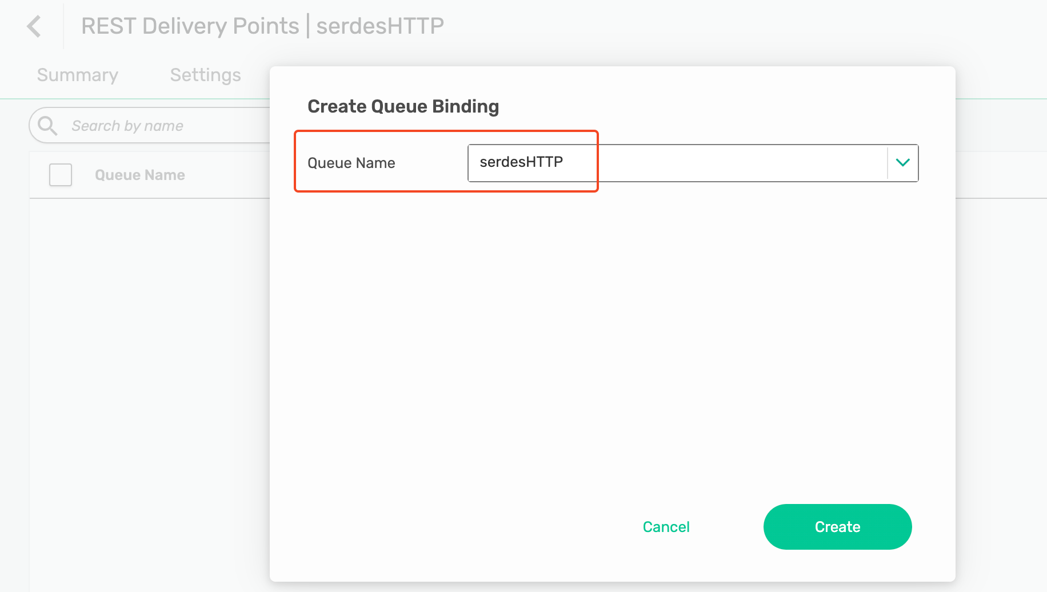
Task: Click the Queue Name label in the dialog
Action: tap(351, 163)
